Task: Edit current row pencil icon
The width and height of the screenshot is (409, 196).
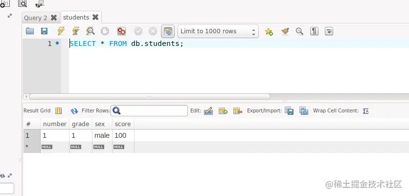Action: 208,111
